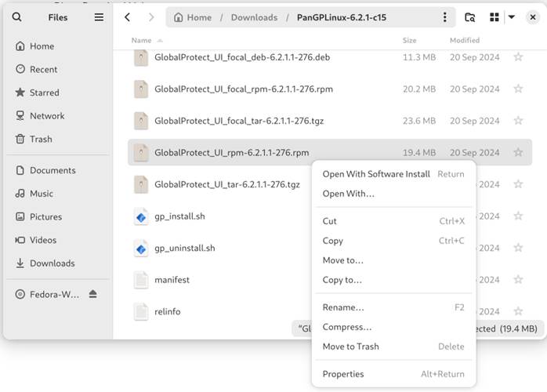Open Trash in the sidebar
Image resolution: width=547 pixels, height=392 pixels.
pos(57,139)
